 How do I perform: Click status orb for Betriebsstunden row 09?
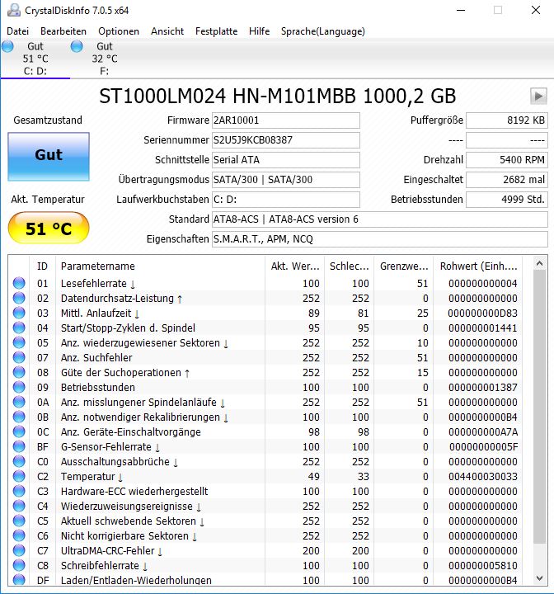coord(19,387)
